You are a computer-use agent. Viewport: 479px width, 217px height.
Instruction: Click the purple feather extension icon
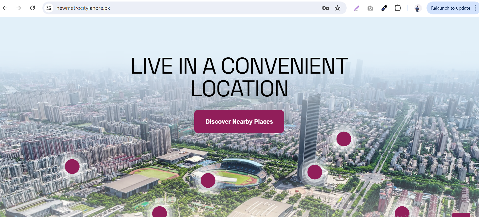point(357,8)
